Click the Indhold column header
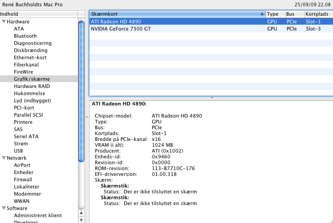The height and width of the screenshot is (223, 333). tap(39, 14)
